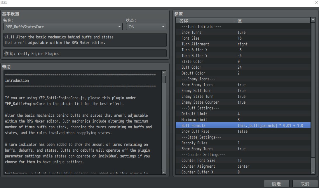Select the Counter Buffer X parameter
The width and height of the screenshot is (319, 188).
click(243, 172)
